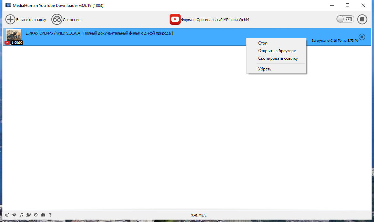Click the binoculars icon in bottom bar

43,215
